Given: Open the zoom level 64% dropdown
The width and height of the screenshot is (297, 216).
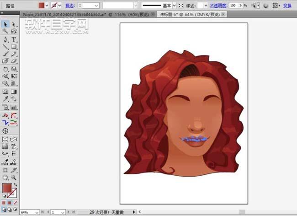Looking at the screenshot, I should click(x=37, y=212).
